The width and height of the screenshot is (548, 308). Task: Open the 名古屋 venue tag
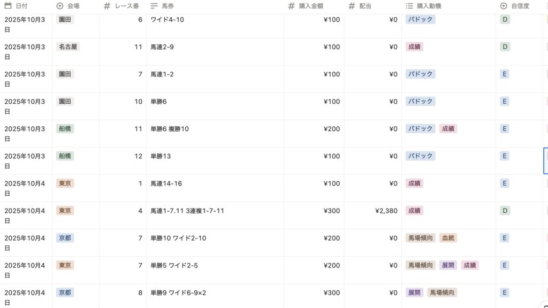(68, 47)
